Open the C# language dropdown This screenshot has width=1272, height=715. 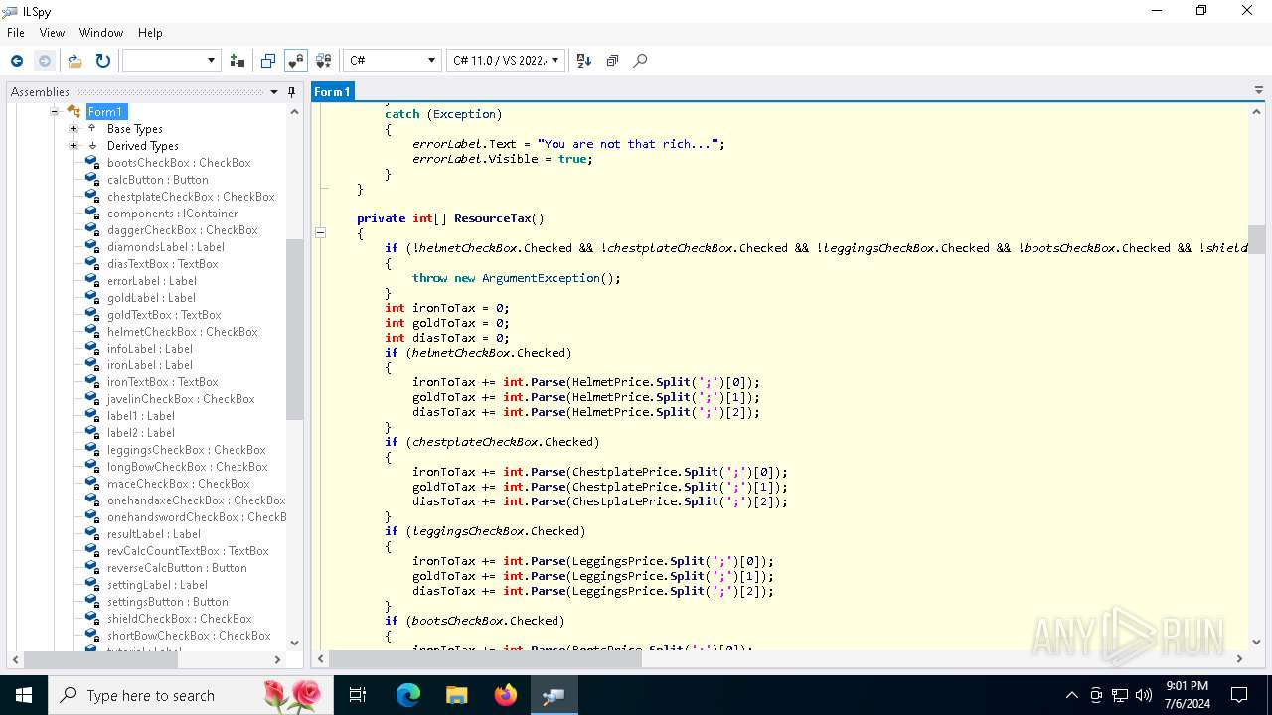pyautogui.click(x=392, y=61)
